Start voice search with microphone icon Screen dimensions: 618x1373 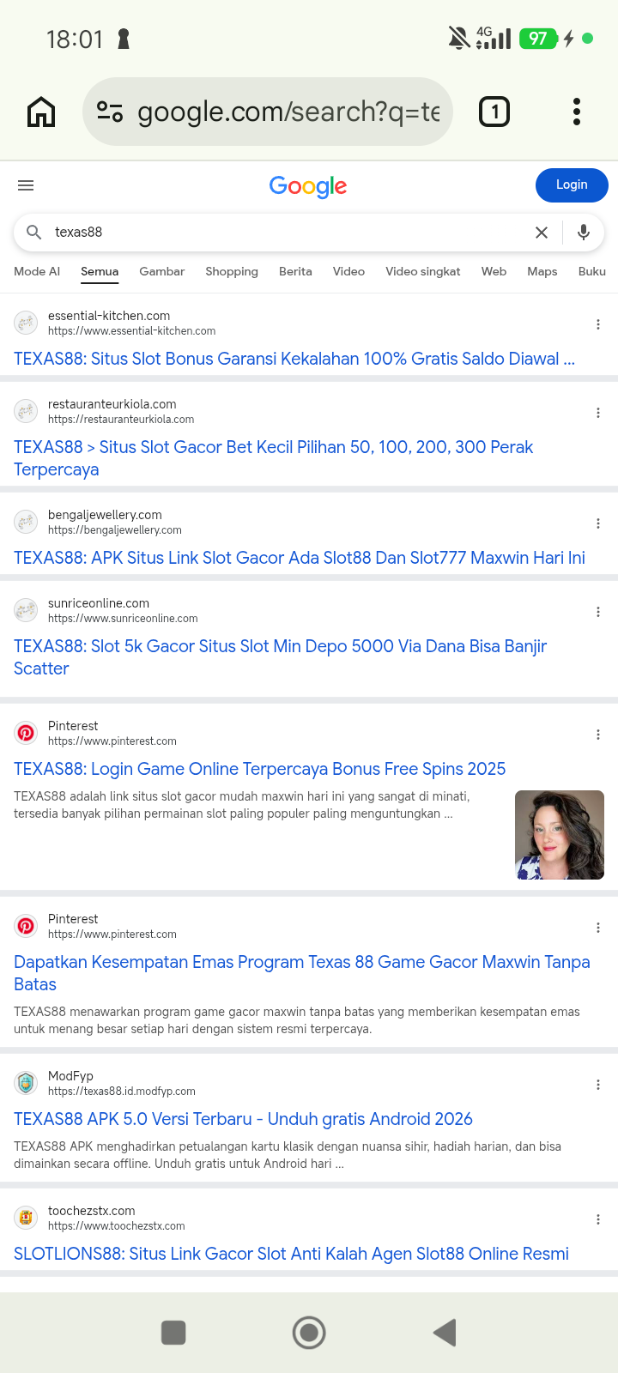[584, 233]
